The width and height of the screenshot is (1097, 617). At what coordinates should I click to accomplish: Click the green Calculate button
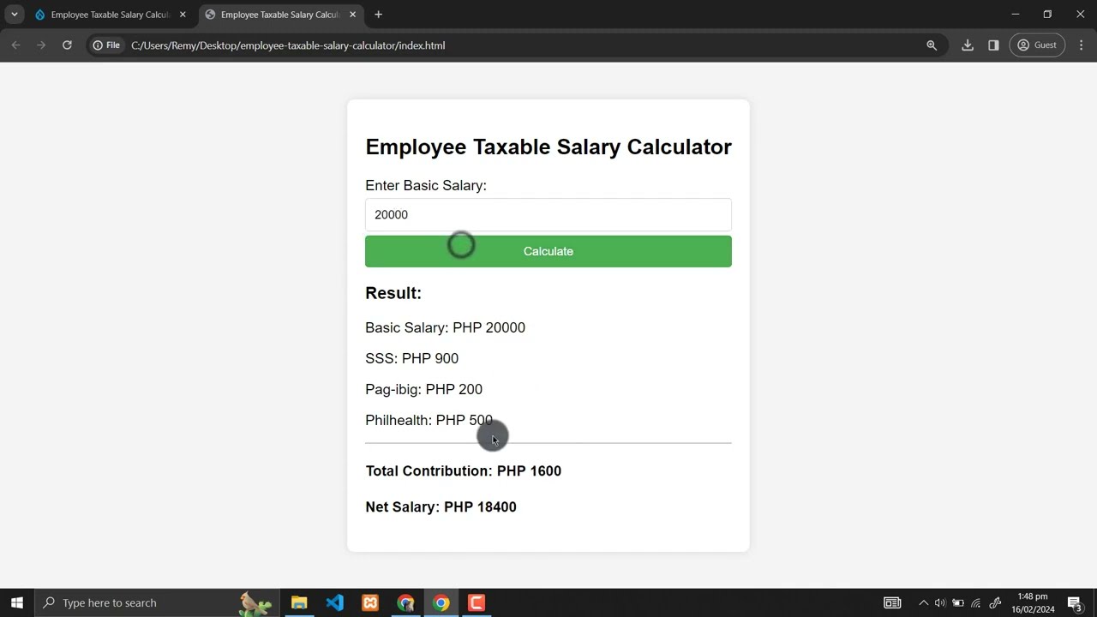click(x=548, y=251)
